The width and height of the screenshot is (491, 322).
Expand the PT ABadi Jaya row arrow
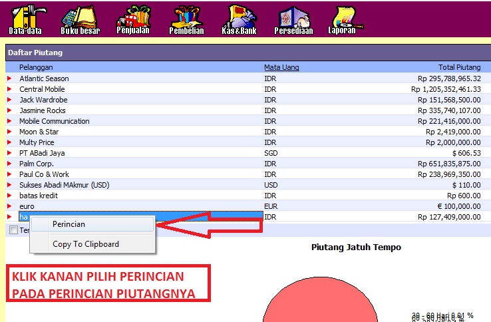tap(9, 153)
